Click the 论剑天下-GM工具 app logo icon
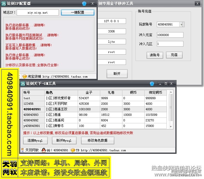The width and height of the screenshot is (204, 179). [x=23, y=83]
